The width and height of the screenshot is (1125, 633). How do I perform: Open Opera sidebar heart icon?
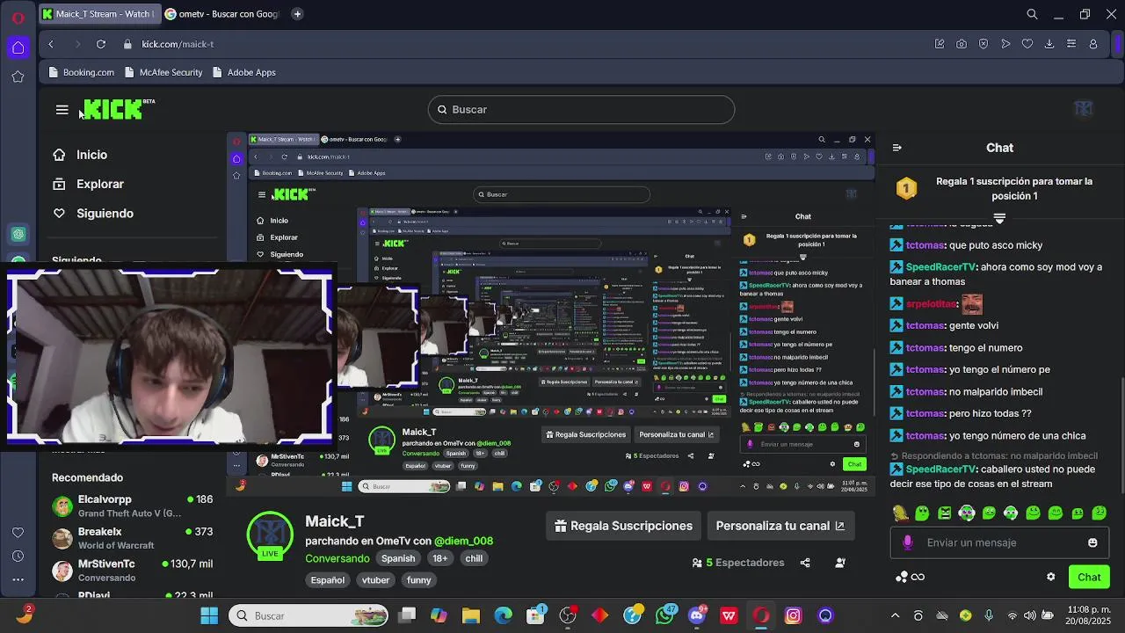[18, 533]
